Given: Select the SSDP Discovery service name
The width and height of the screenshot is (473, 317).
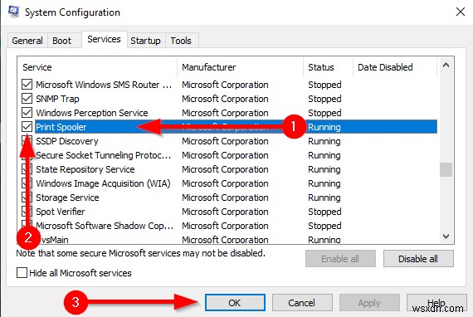Looking at the screenshot, I should (x=67, y=141).
